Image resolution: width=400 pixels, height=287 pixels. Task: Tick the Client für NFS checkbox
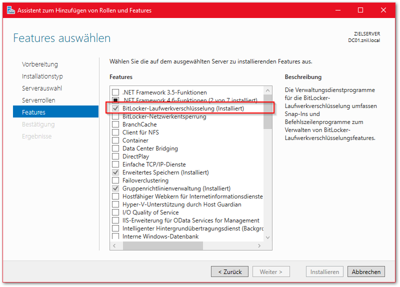point(116,132)
